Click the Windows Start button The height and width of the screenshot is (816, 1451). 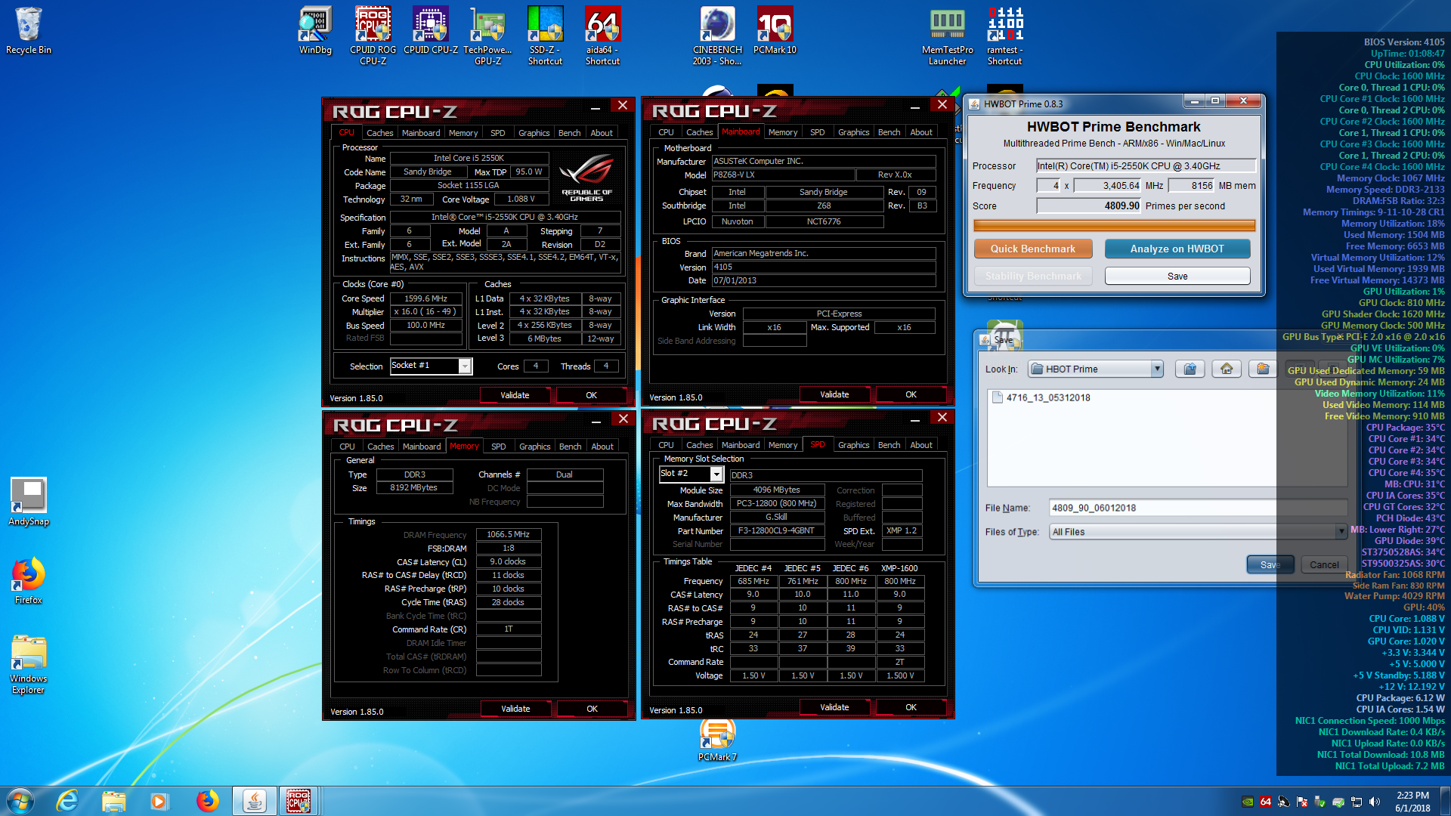(x=20, y=801)
